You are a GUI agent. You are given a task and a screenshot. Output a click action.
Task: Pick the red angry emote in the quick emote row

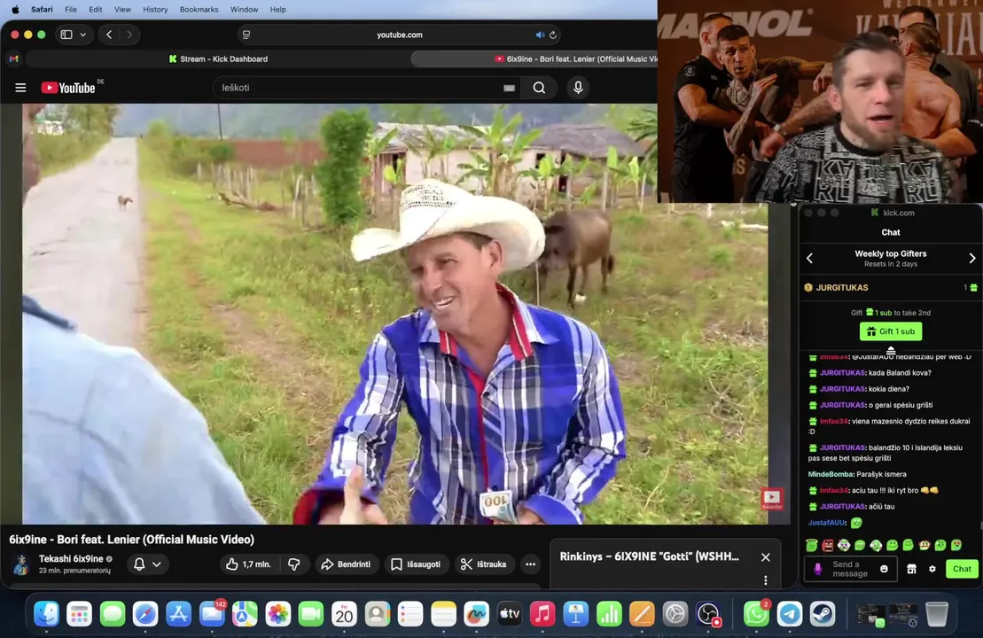(x=828, y=545)
